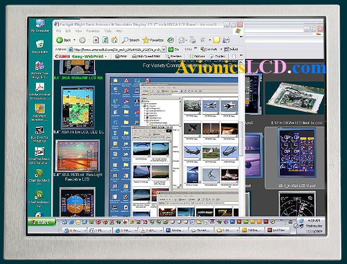This screenshot has width=347, height=264.
Task: Open the File menu
Action: click(59, 31)
